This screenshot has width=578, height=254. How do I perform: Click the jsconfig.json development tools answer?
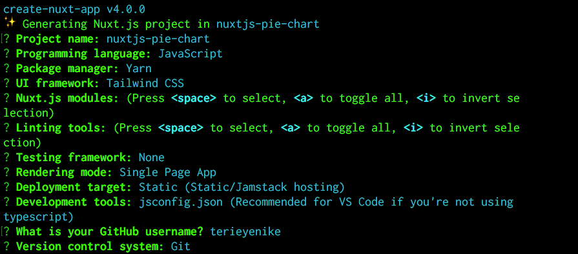pos(181,202)
